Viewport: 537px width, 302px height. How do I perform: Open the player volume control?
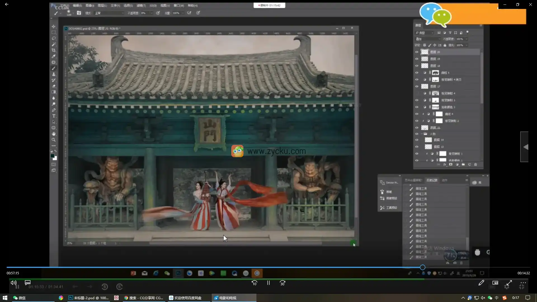(x=13, y=283)
